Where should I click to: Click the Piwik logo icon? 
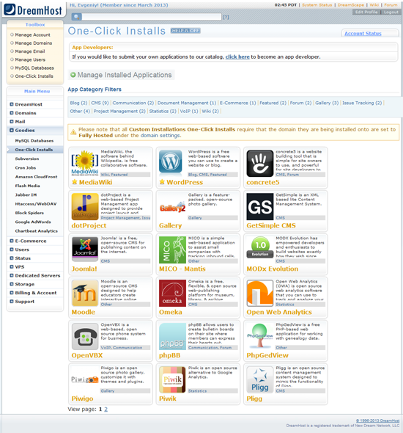(x=172, y=379)
